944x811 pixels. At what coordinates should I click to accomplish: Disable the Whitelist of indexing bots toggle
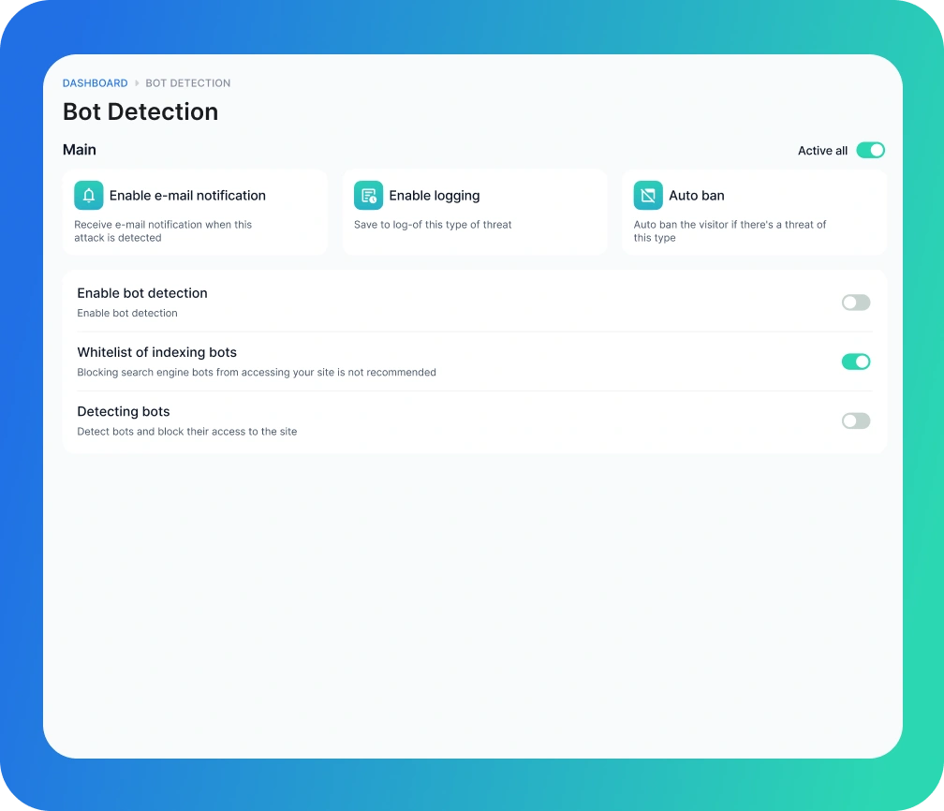point(855,361)
